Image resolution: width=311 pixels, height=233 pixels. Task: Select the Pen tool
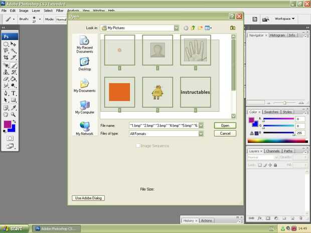coord(6,93)
